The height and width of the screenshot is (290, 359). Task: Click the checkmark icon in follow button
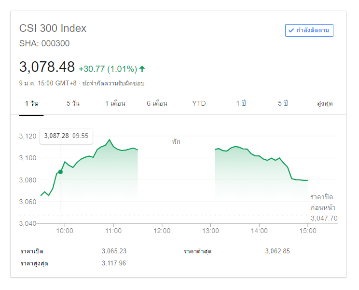(291, 30)
